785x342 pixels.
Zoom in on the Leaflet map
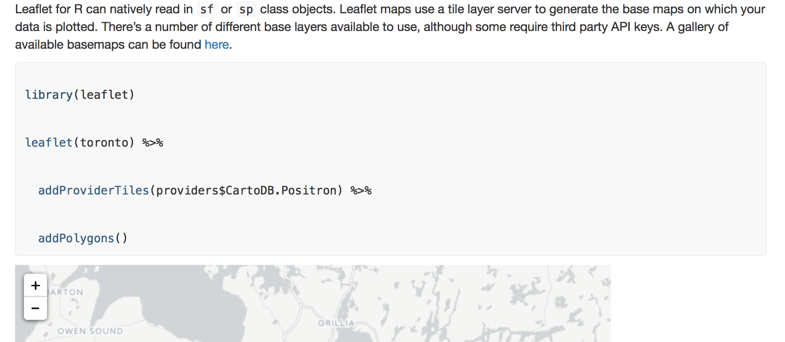(35, 285)
